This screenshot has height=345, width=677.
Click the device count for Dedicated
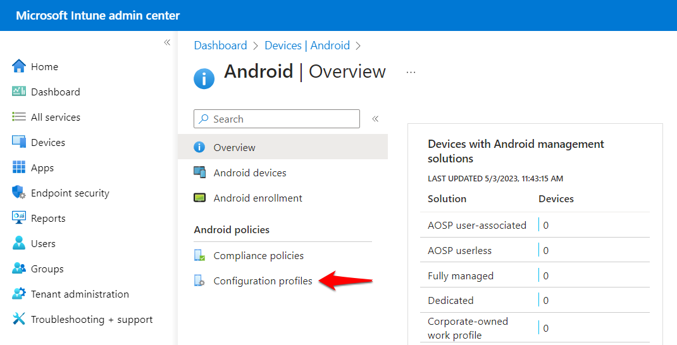tap(546, 301)
